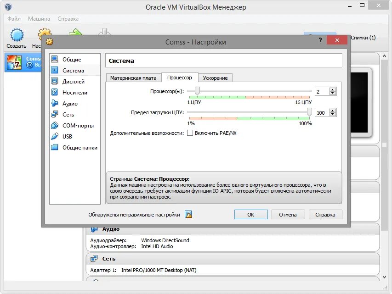
Task: Open the Файл menu
Action: click(x=14, y=19)
